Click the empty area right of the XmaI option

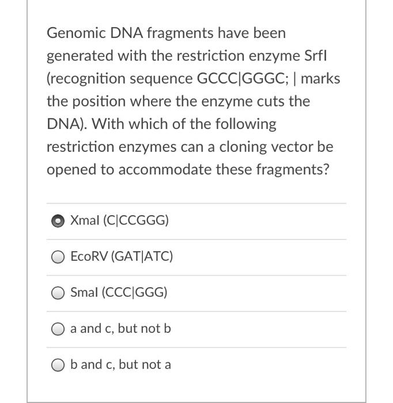point(257,220)
